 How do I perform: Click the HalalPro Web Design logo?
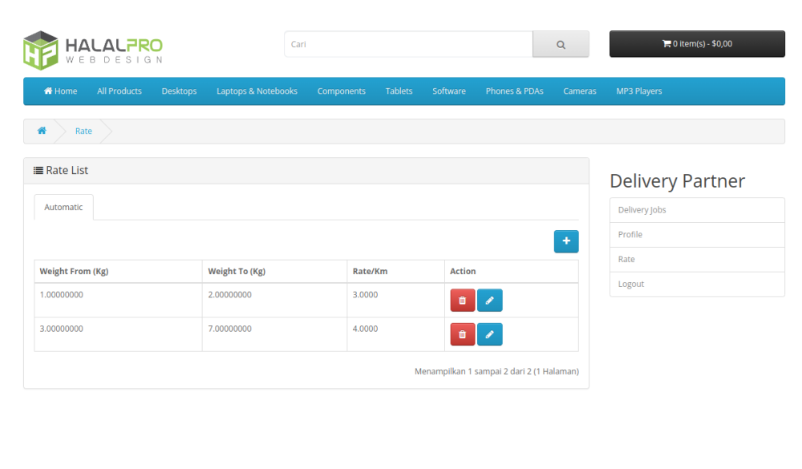pos(93,50)
